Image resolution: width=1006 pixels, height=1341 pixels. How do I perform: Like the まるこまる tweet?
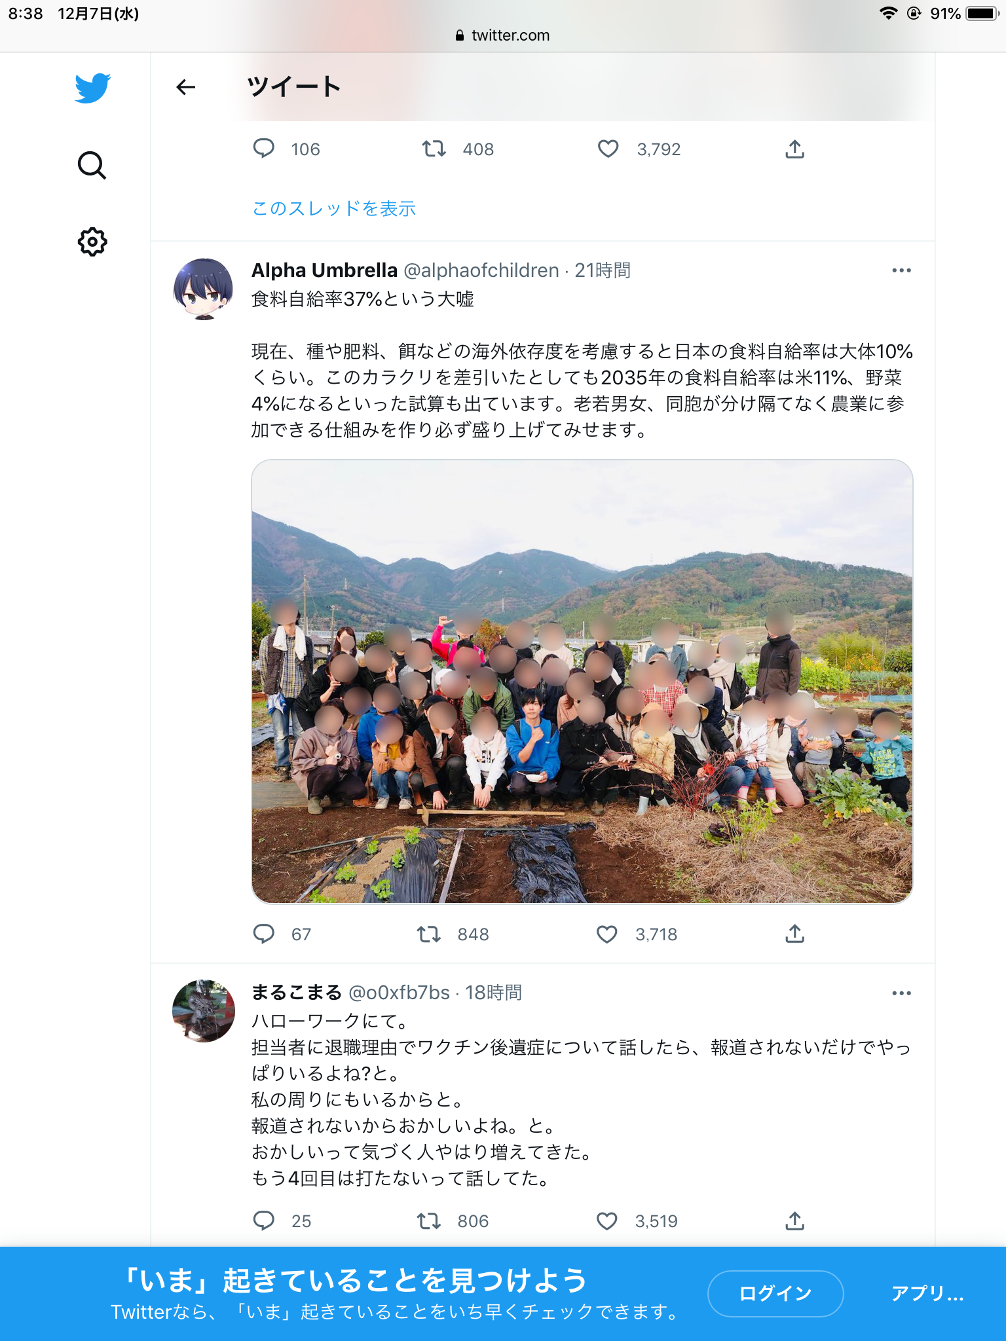click(x=607, y=1221)
